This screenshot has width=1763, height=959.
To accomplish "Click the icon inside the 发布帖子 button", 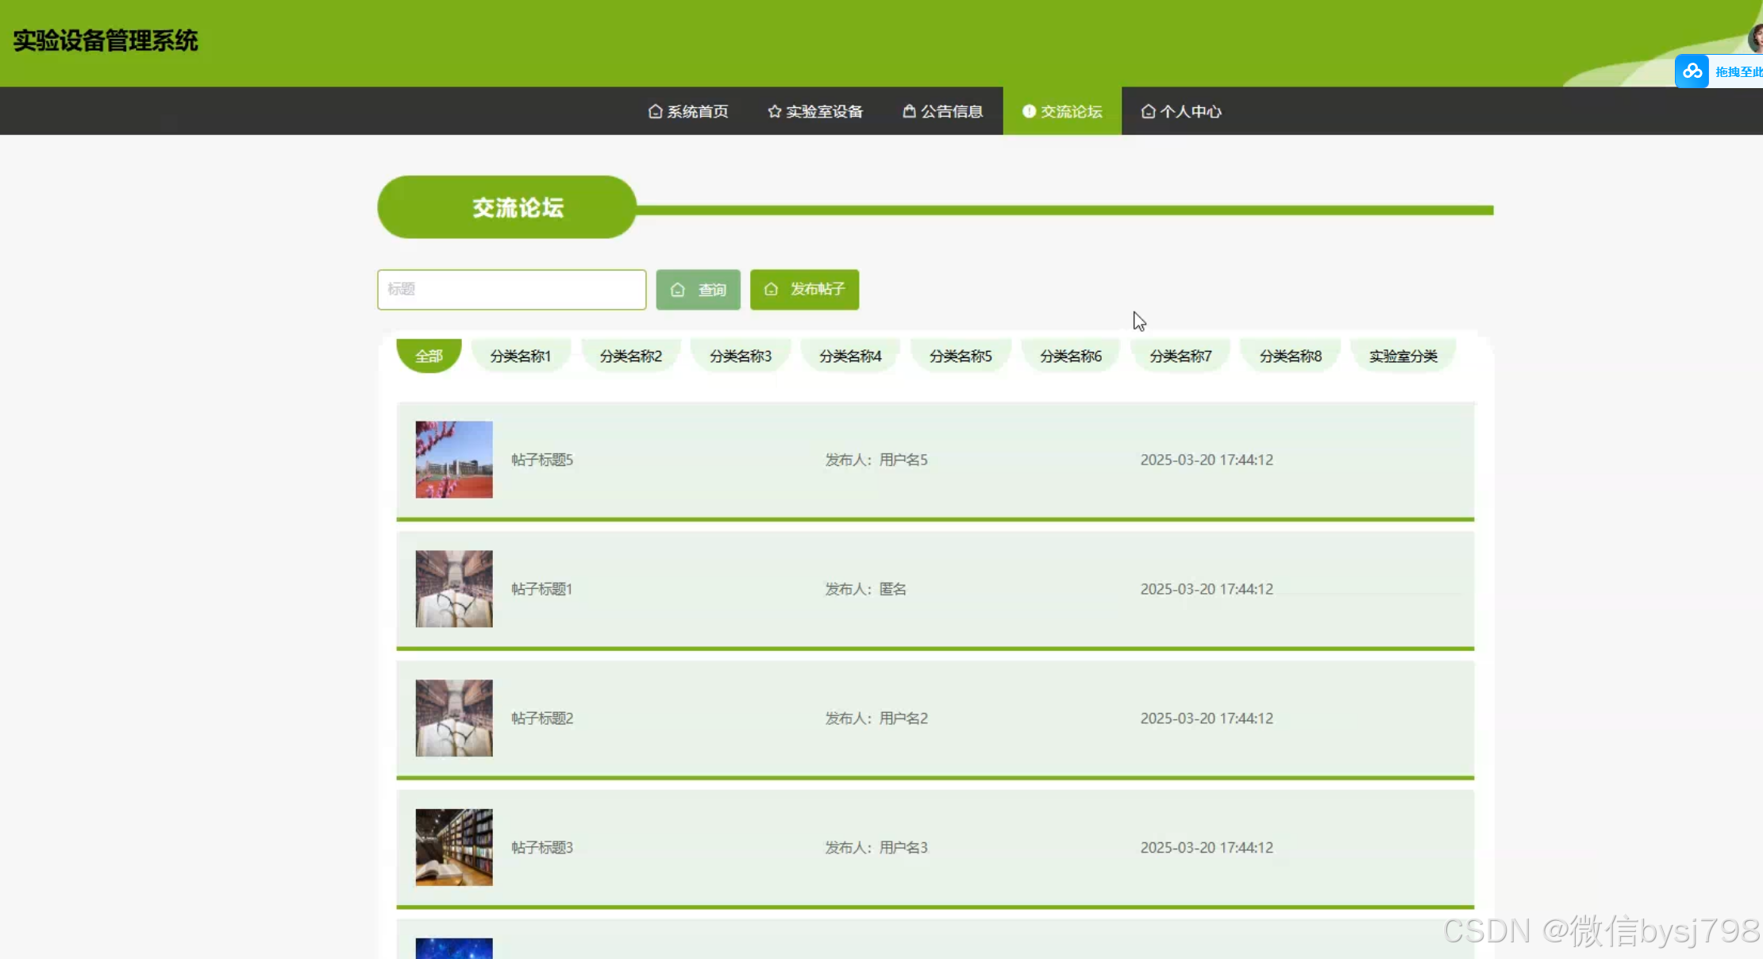I will (771, 289).
